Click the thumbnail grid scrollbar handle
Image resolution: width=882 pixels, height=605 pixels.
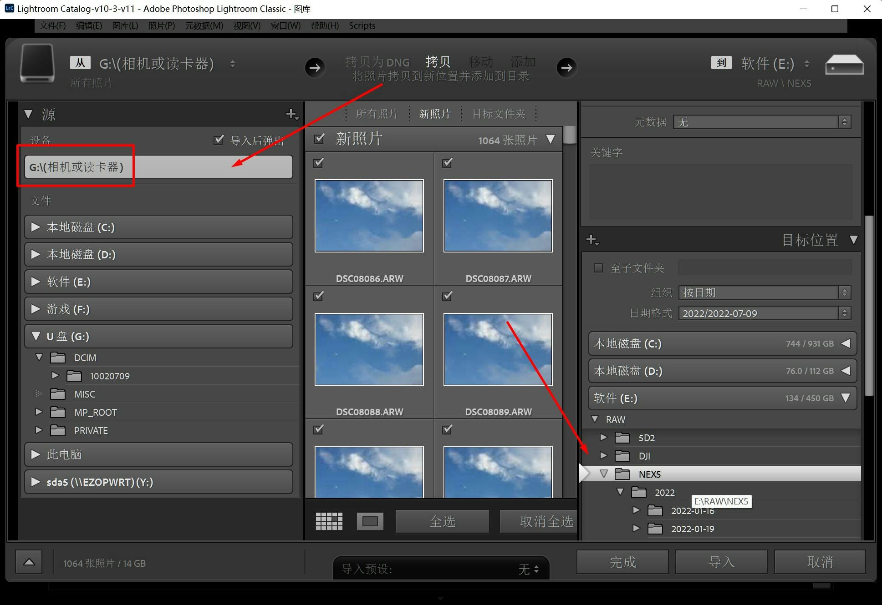[x=570, y=135]
